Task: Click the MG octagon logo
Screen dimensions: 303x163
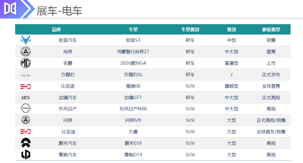Action: 26,63
